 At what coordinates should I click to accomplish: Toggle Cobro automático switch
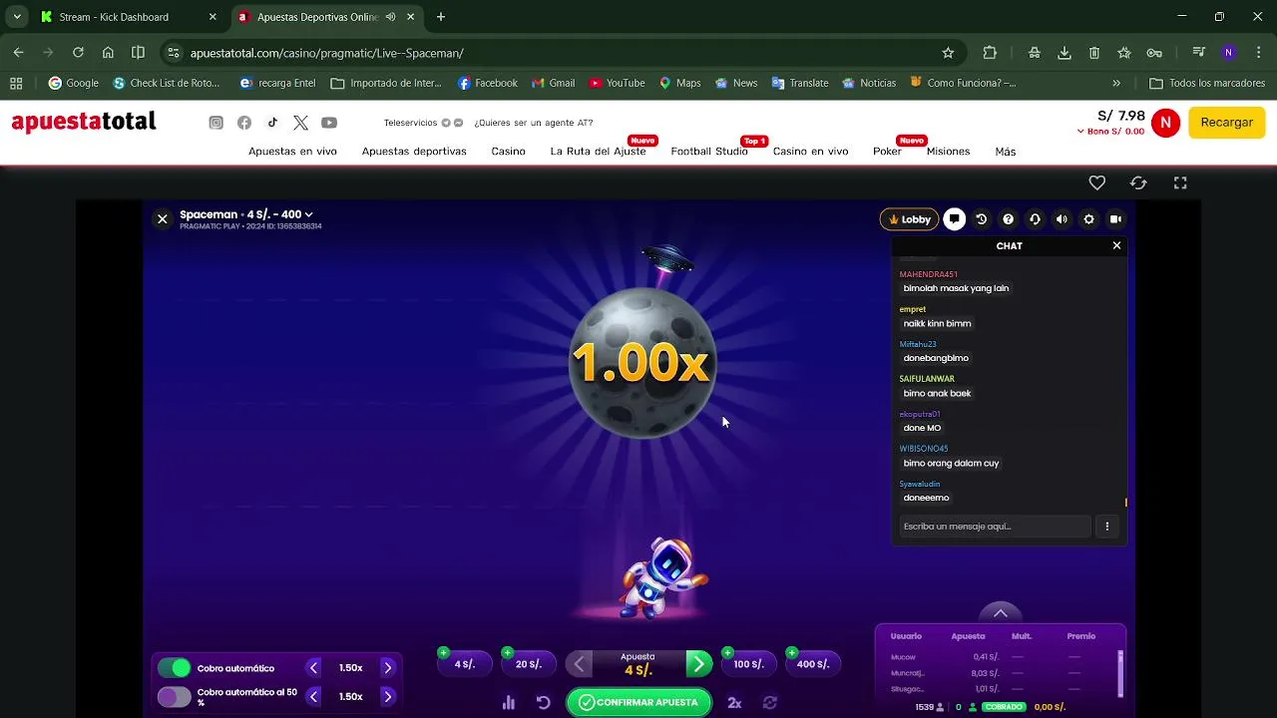click(x=174, y=668)
